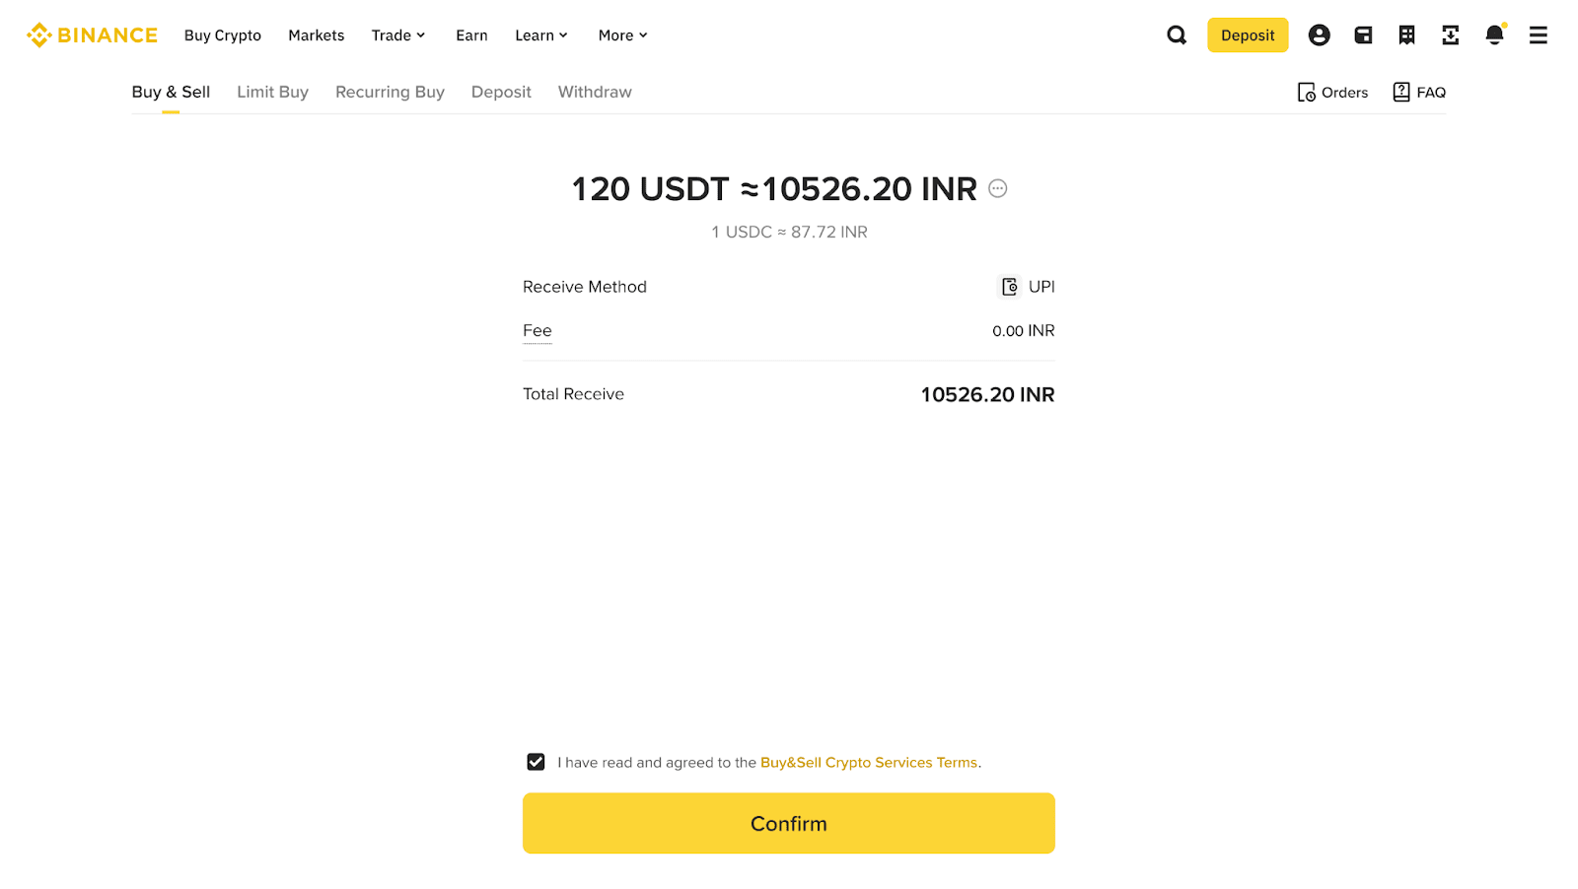The height and width of the screenshot is (889, 1578).
Task: Click the yellow Deposit button in header
Action: coord(1248,35)
